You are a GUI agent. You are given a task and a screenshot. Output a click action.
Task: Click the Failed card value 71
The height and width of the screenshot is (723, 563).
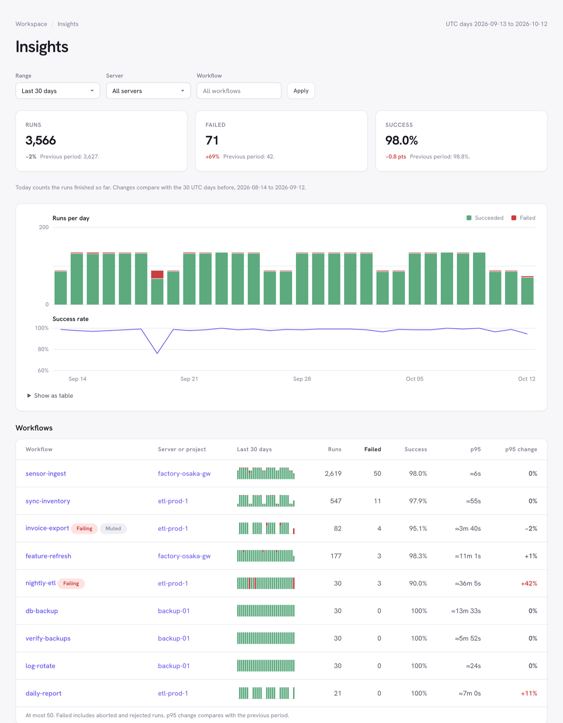(x=212, y=140)
